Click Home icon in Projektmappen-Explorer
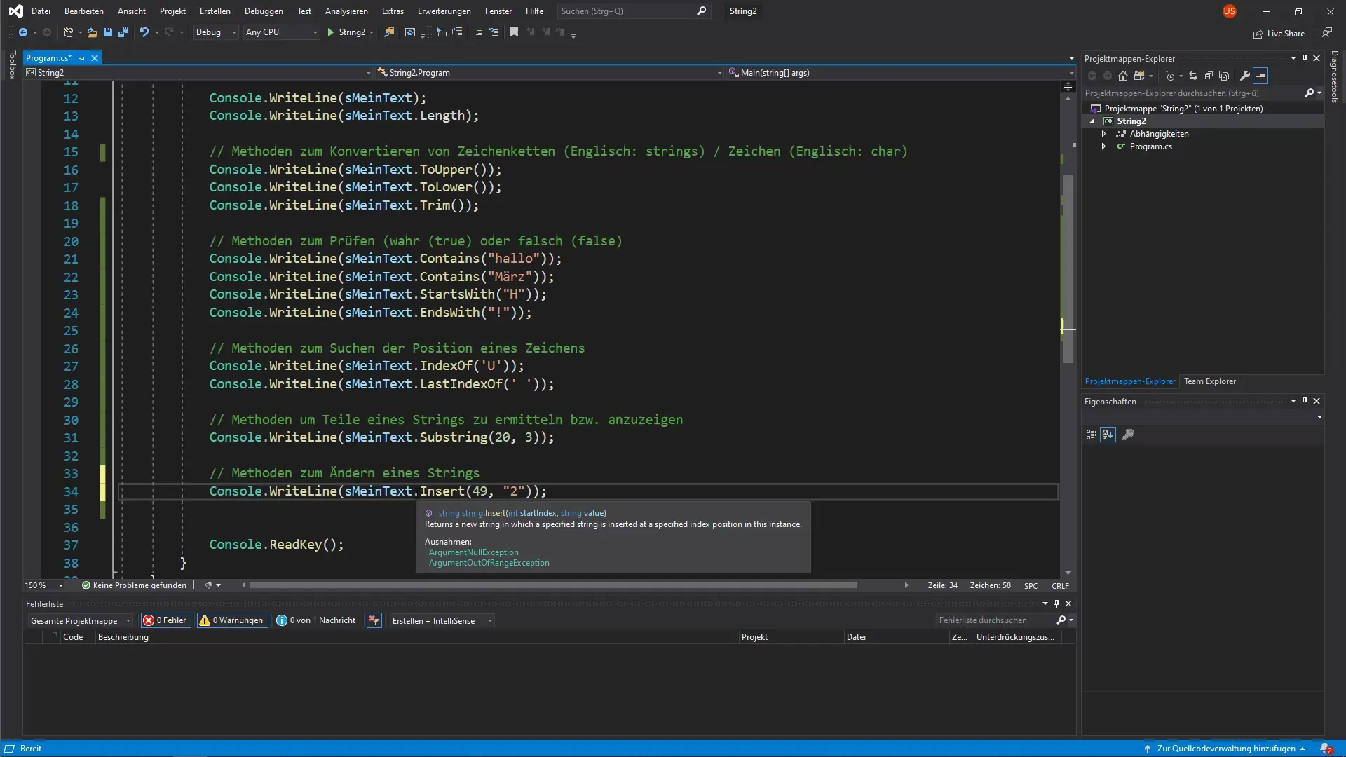The height and width of the screenshot is (757, 1346). [x=1123, y=76]
